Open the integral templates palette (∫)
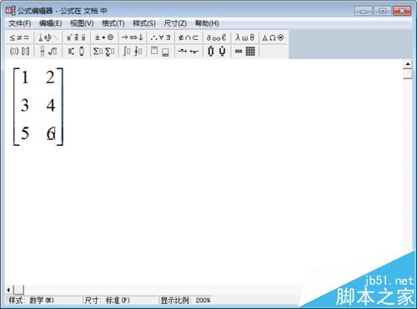This screenshot has width=417, height=309. (x=133, y=52)
